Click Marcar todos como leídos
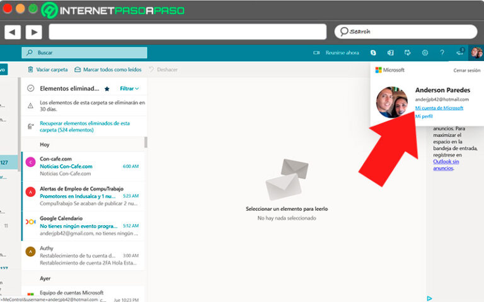 pos(107,70)
